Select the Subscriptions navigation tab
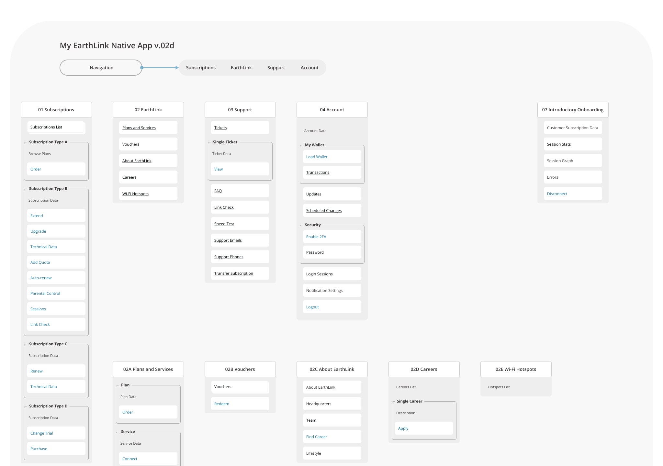 201,68
